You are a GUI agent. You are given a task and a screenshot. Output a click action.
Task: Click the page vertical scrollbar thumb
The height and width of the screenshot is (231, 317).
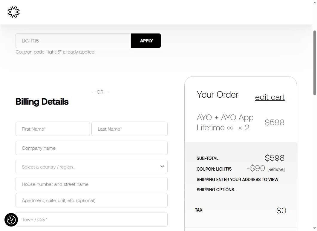tap(315, 63)
